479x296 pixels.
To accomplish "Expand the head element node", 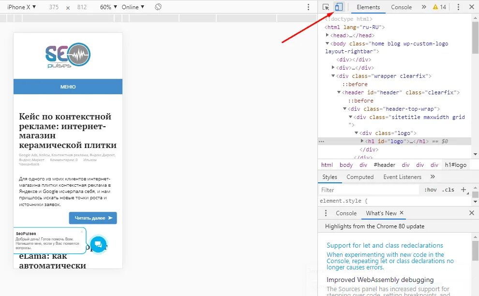I will (327, 35).
